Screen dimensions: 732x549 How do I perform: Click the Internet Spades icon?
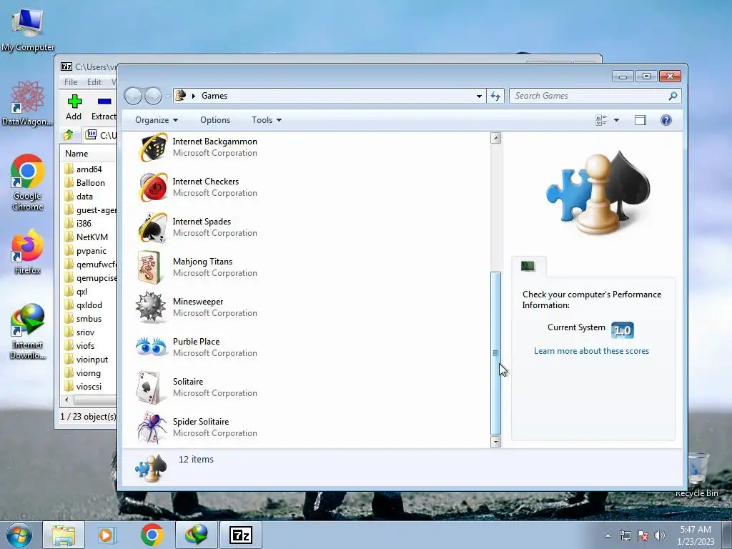(x=152, y=227)
